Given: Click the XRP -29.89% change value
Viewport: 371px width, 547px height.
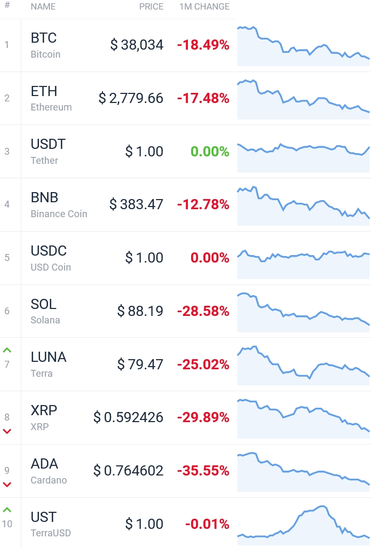Looking at the screenshot, I should click(203, 417).
